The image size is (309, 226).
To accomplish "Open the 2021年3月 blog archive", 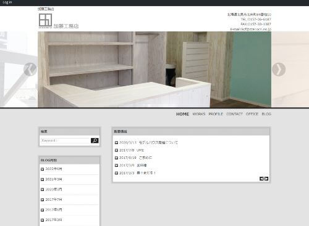I will [54, 179].
